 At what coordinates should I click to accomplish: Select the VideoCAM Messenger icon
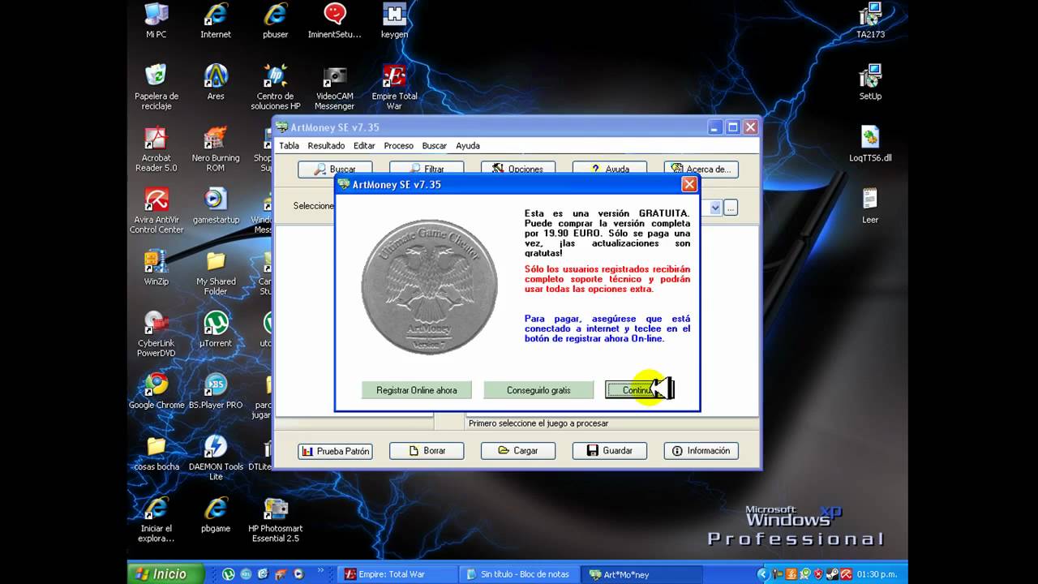tap(335, 87)
